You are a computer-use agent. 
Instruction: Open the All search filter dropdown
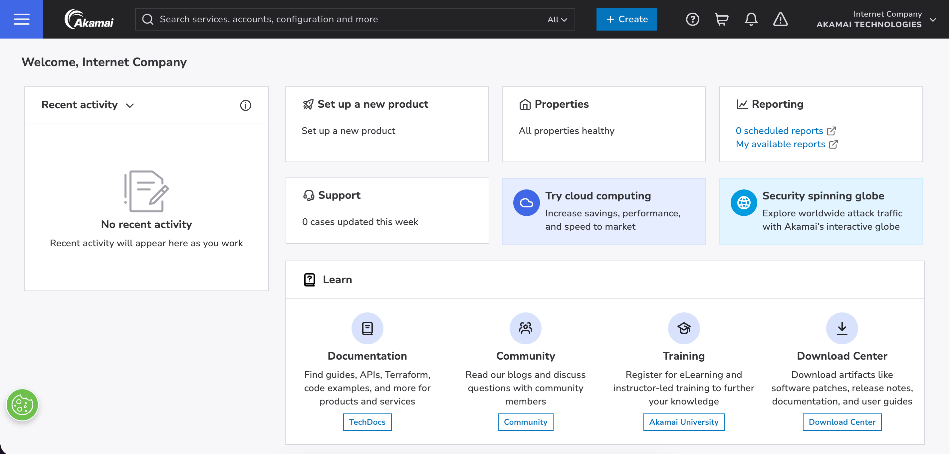(557, 19)
